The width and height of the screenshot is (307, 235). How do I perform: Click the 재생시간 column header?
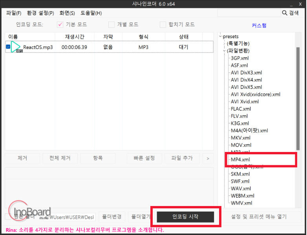click(75, 37)
